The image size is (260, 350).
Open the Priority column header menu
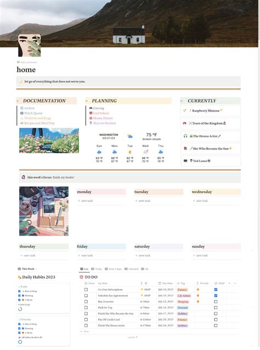pyautogui.click(x=202, y=284)
